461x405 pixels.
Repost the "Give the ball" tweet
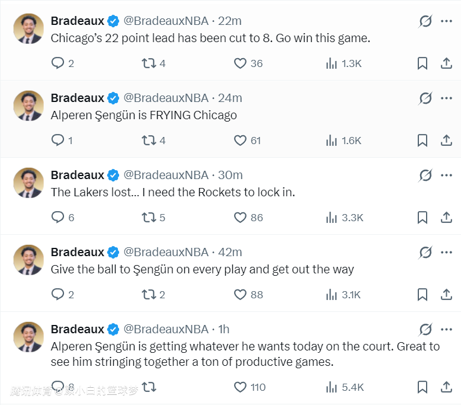149,295
